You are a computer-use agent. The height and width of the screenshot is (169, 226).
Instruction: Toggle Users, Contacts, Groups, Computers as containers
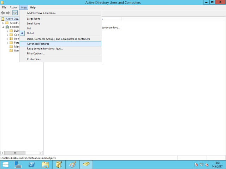58,39
